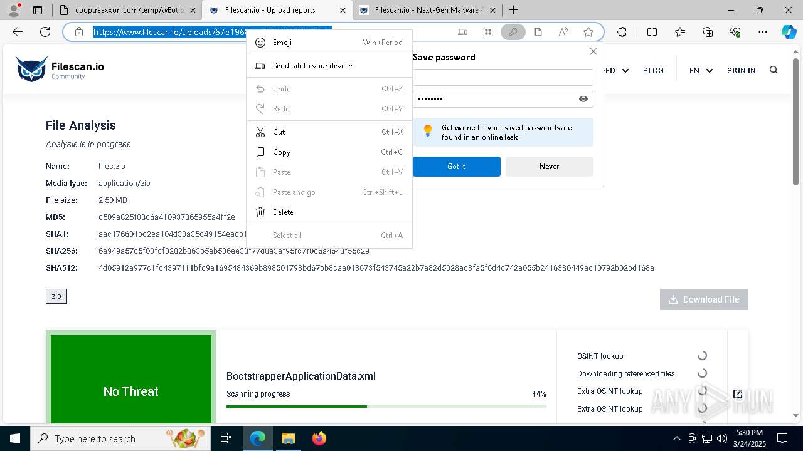Screen dimensions: 803x451
Task: Select Send tab to your devices
Action: [x=329, y=66]
